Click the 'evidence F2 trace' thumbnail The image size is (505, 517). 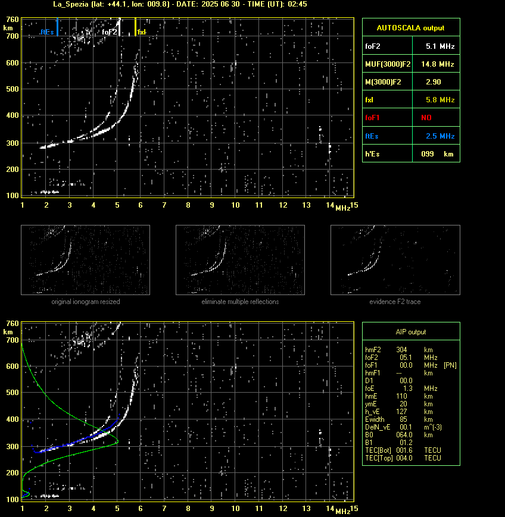click(395, 260)
